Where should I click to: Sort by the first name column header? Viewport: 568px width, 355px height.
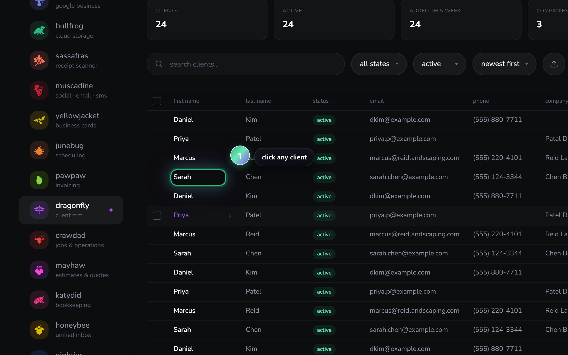coord(186,101)
